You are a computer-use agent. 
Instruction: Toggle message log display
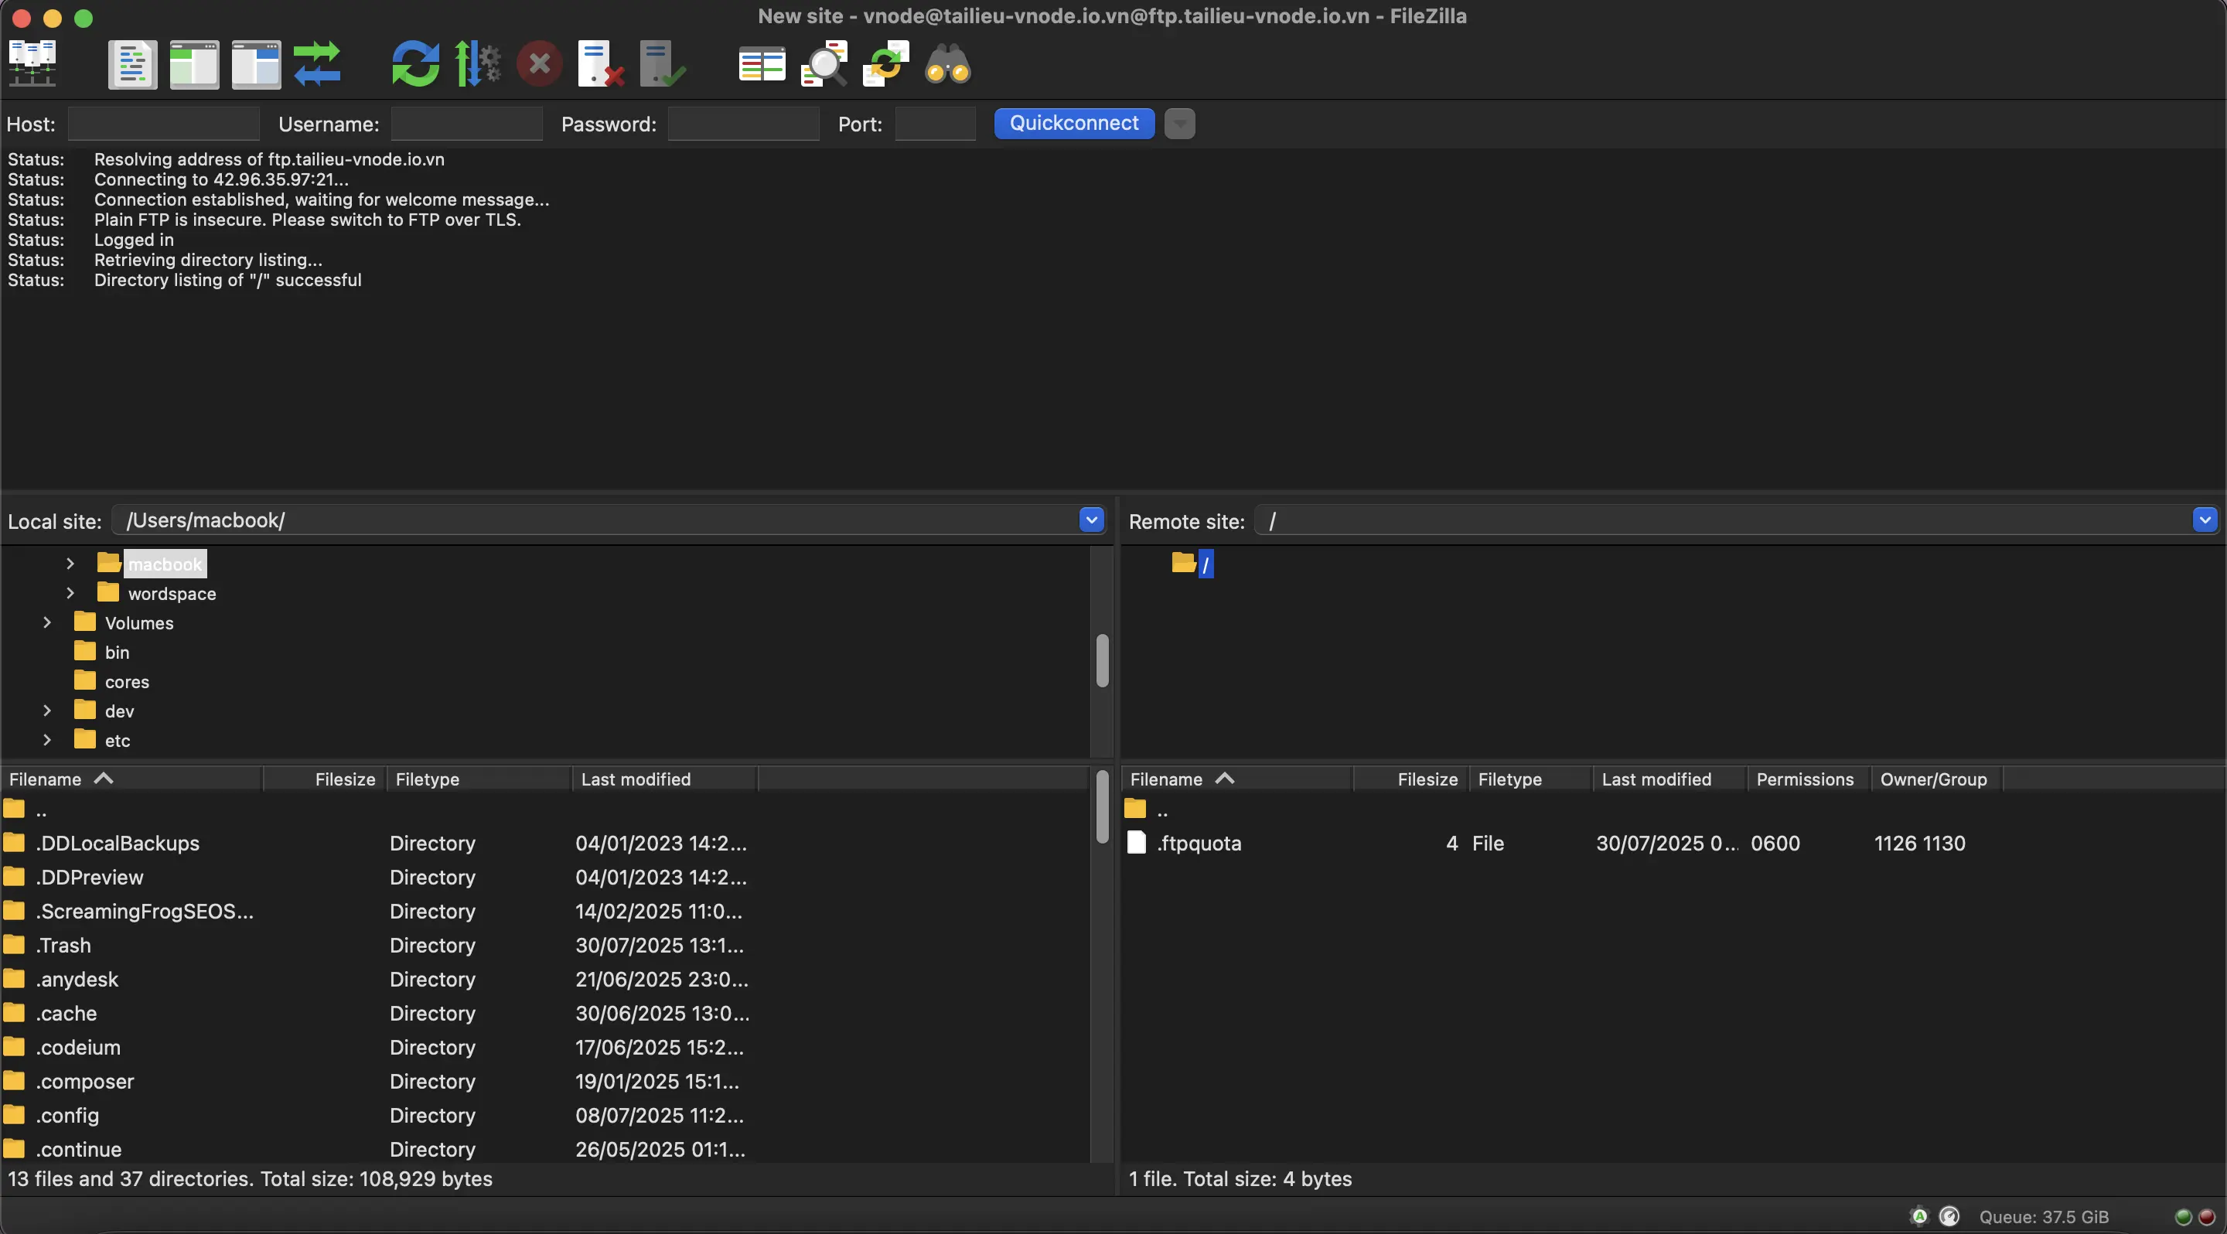(x=132, y=64)
